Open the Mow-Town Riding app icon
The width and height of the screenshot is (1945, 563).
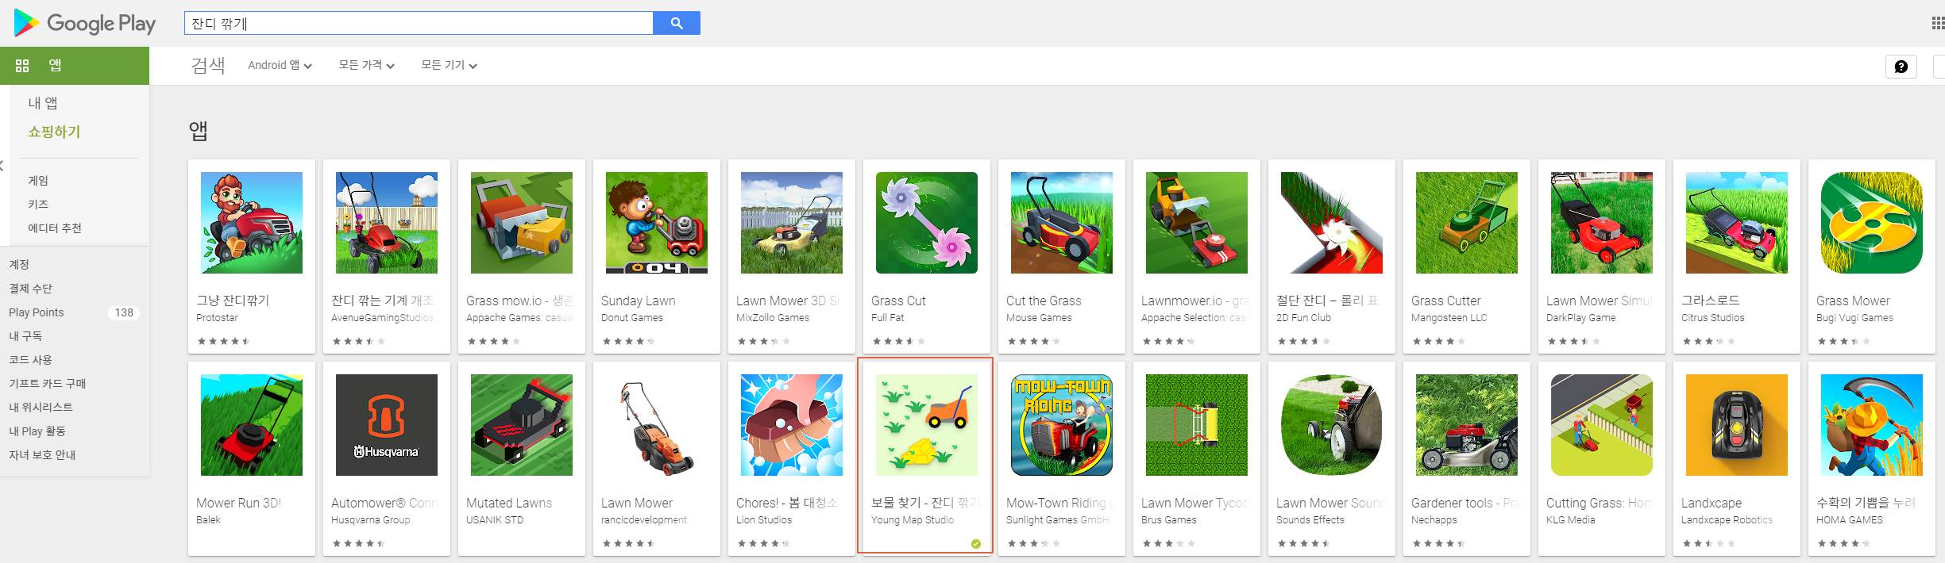coord(1062,425)
